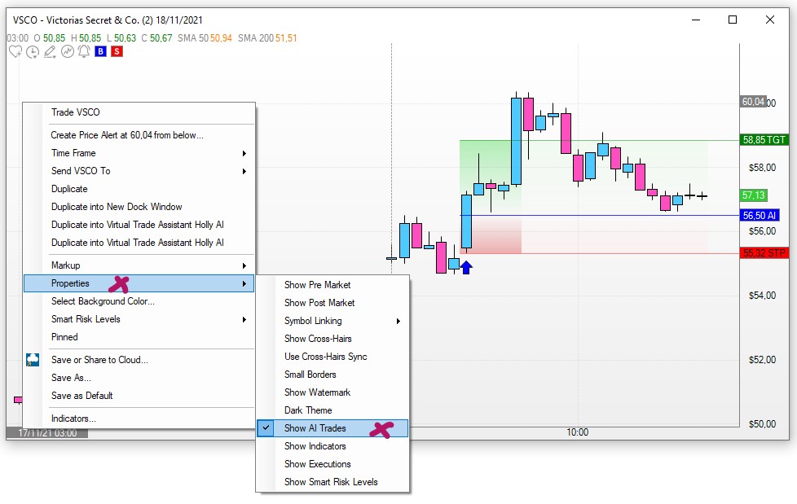The width and height of the screenshot is (797, 504).
Task: Open Select Background Color picker
Action: pos(103,301)
